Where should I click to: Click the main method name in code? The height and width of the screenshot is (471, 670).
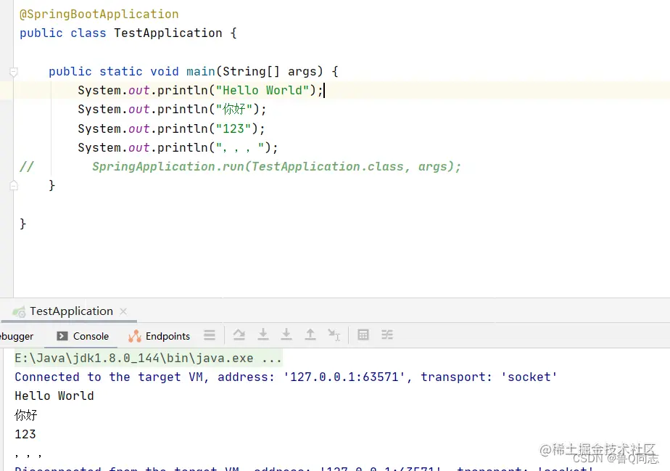(200, 71)
